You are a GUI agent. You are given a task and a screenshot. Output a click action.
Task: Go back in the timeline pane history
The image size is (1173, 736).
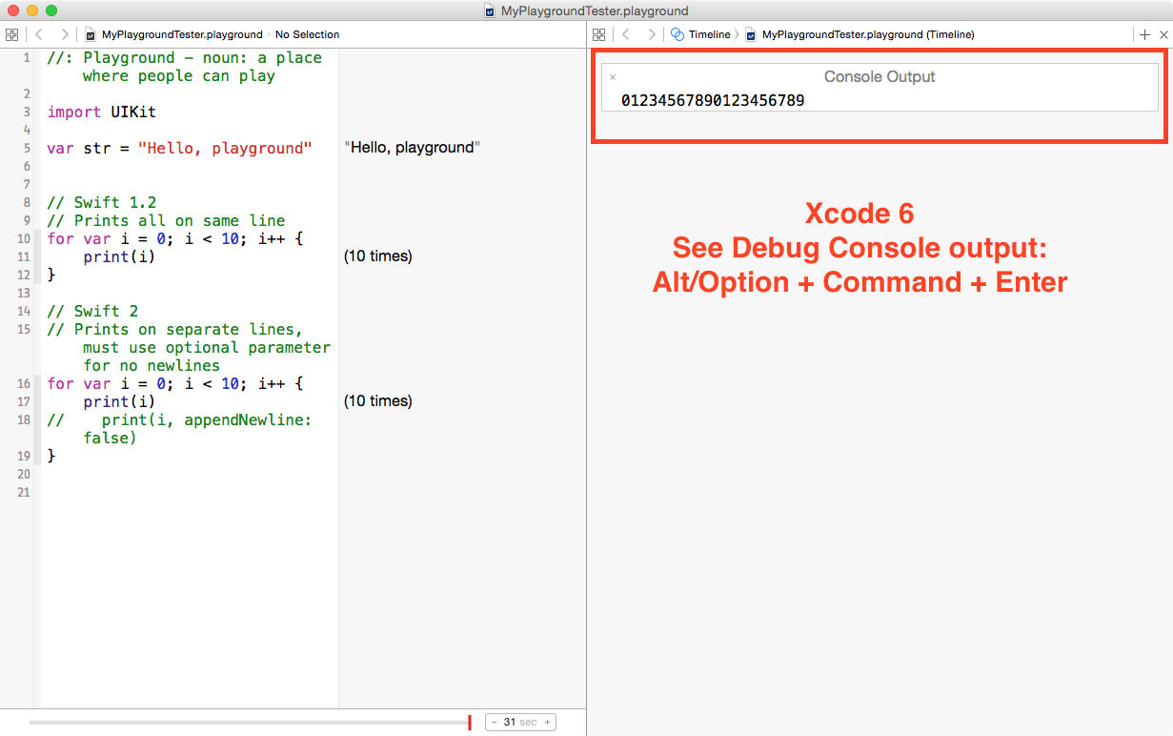click(626, 34)
